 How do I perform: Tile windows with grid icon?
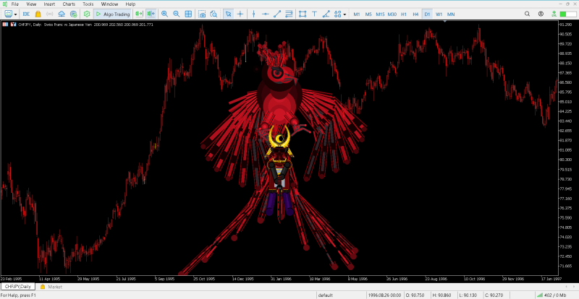(188, 14)
